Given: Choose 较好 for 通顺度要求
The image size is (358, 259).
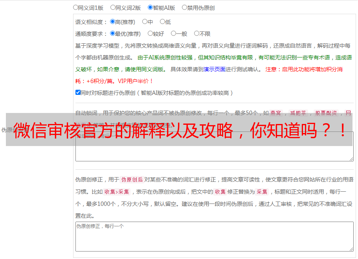Looking at the screenshot, I should pos(150,33).
